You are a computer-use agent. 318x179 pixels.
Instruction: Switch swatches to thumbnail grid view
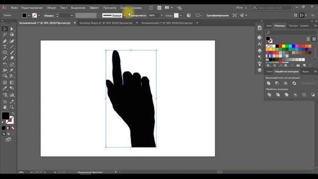[314, 39]
